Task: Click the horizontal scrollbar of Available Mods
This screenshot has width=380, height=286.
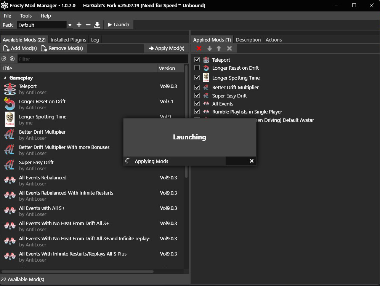Action: 77,271
